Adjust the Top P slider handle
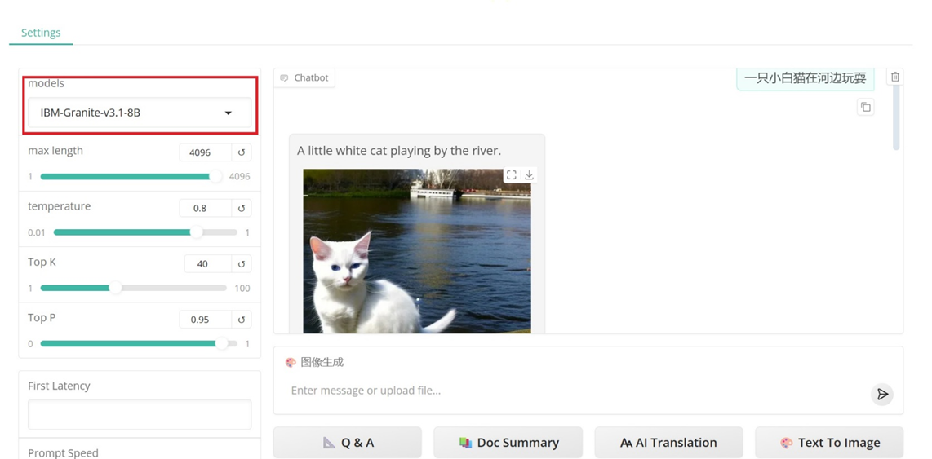The image size is (932, 459). (221, 343)
